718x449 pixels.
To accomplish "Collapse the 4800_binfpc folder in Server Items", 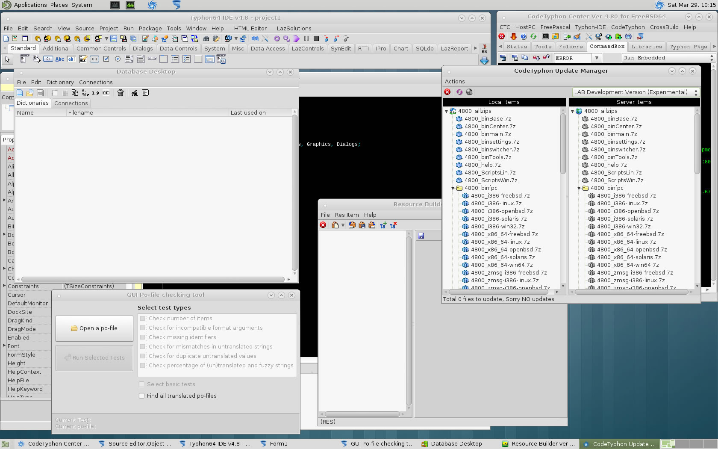I will [579, 188].
